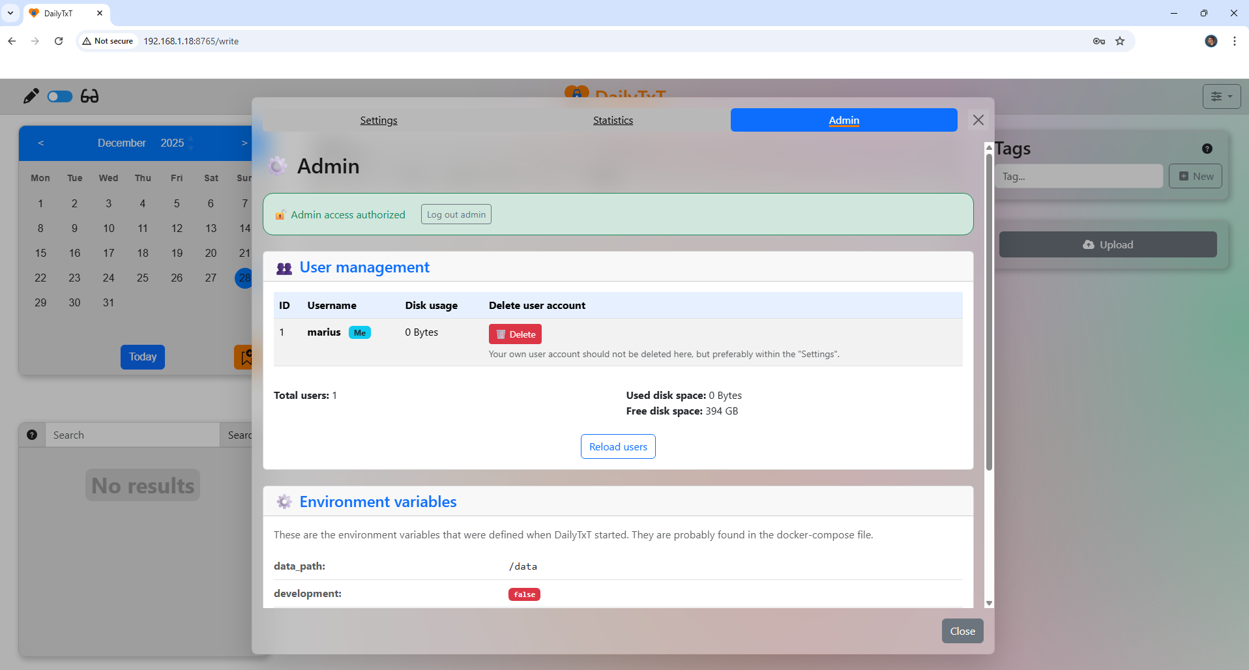This screenshot has height=670, width=1249.
Task: Delete the marius user account
Action: (x=515, y=334)
